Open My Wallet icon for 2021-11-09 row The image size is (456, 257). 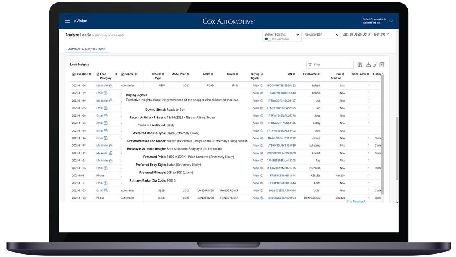point(111,86)
